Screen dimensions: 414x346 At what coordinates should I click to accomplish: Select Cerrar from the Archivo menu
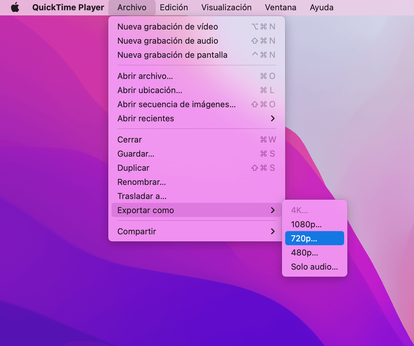[x=129, y=139]
